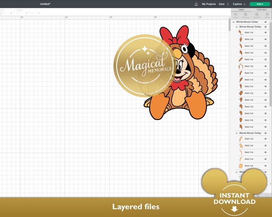The image size is (272, 217).
Task: Select the second Basic Cut thumbnail in the second subgroup
Action: pos(240,146)
